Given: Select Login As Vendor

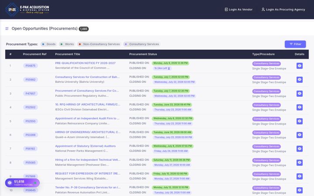Looking at the screenshot, I should tap(239, 10).
